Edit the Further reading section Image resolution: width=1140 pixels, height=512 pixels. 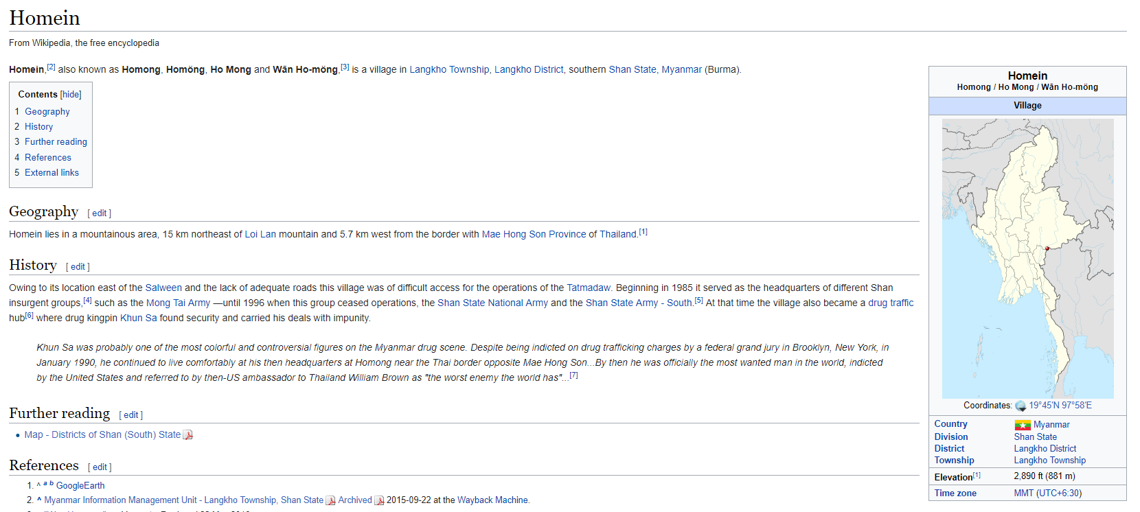pyautogui.click(x=131, y=415)
